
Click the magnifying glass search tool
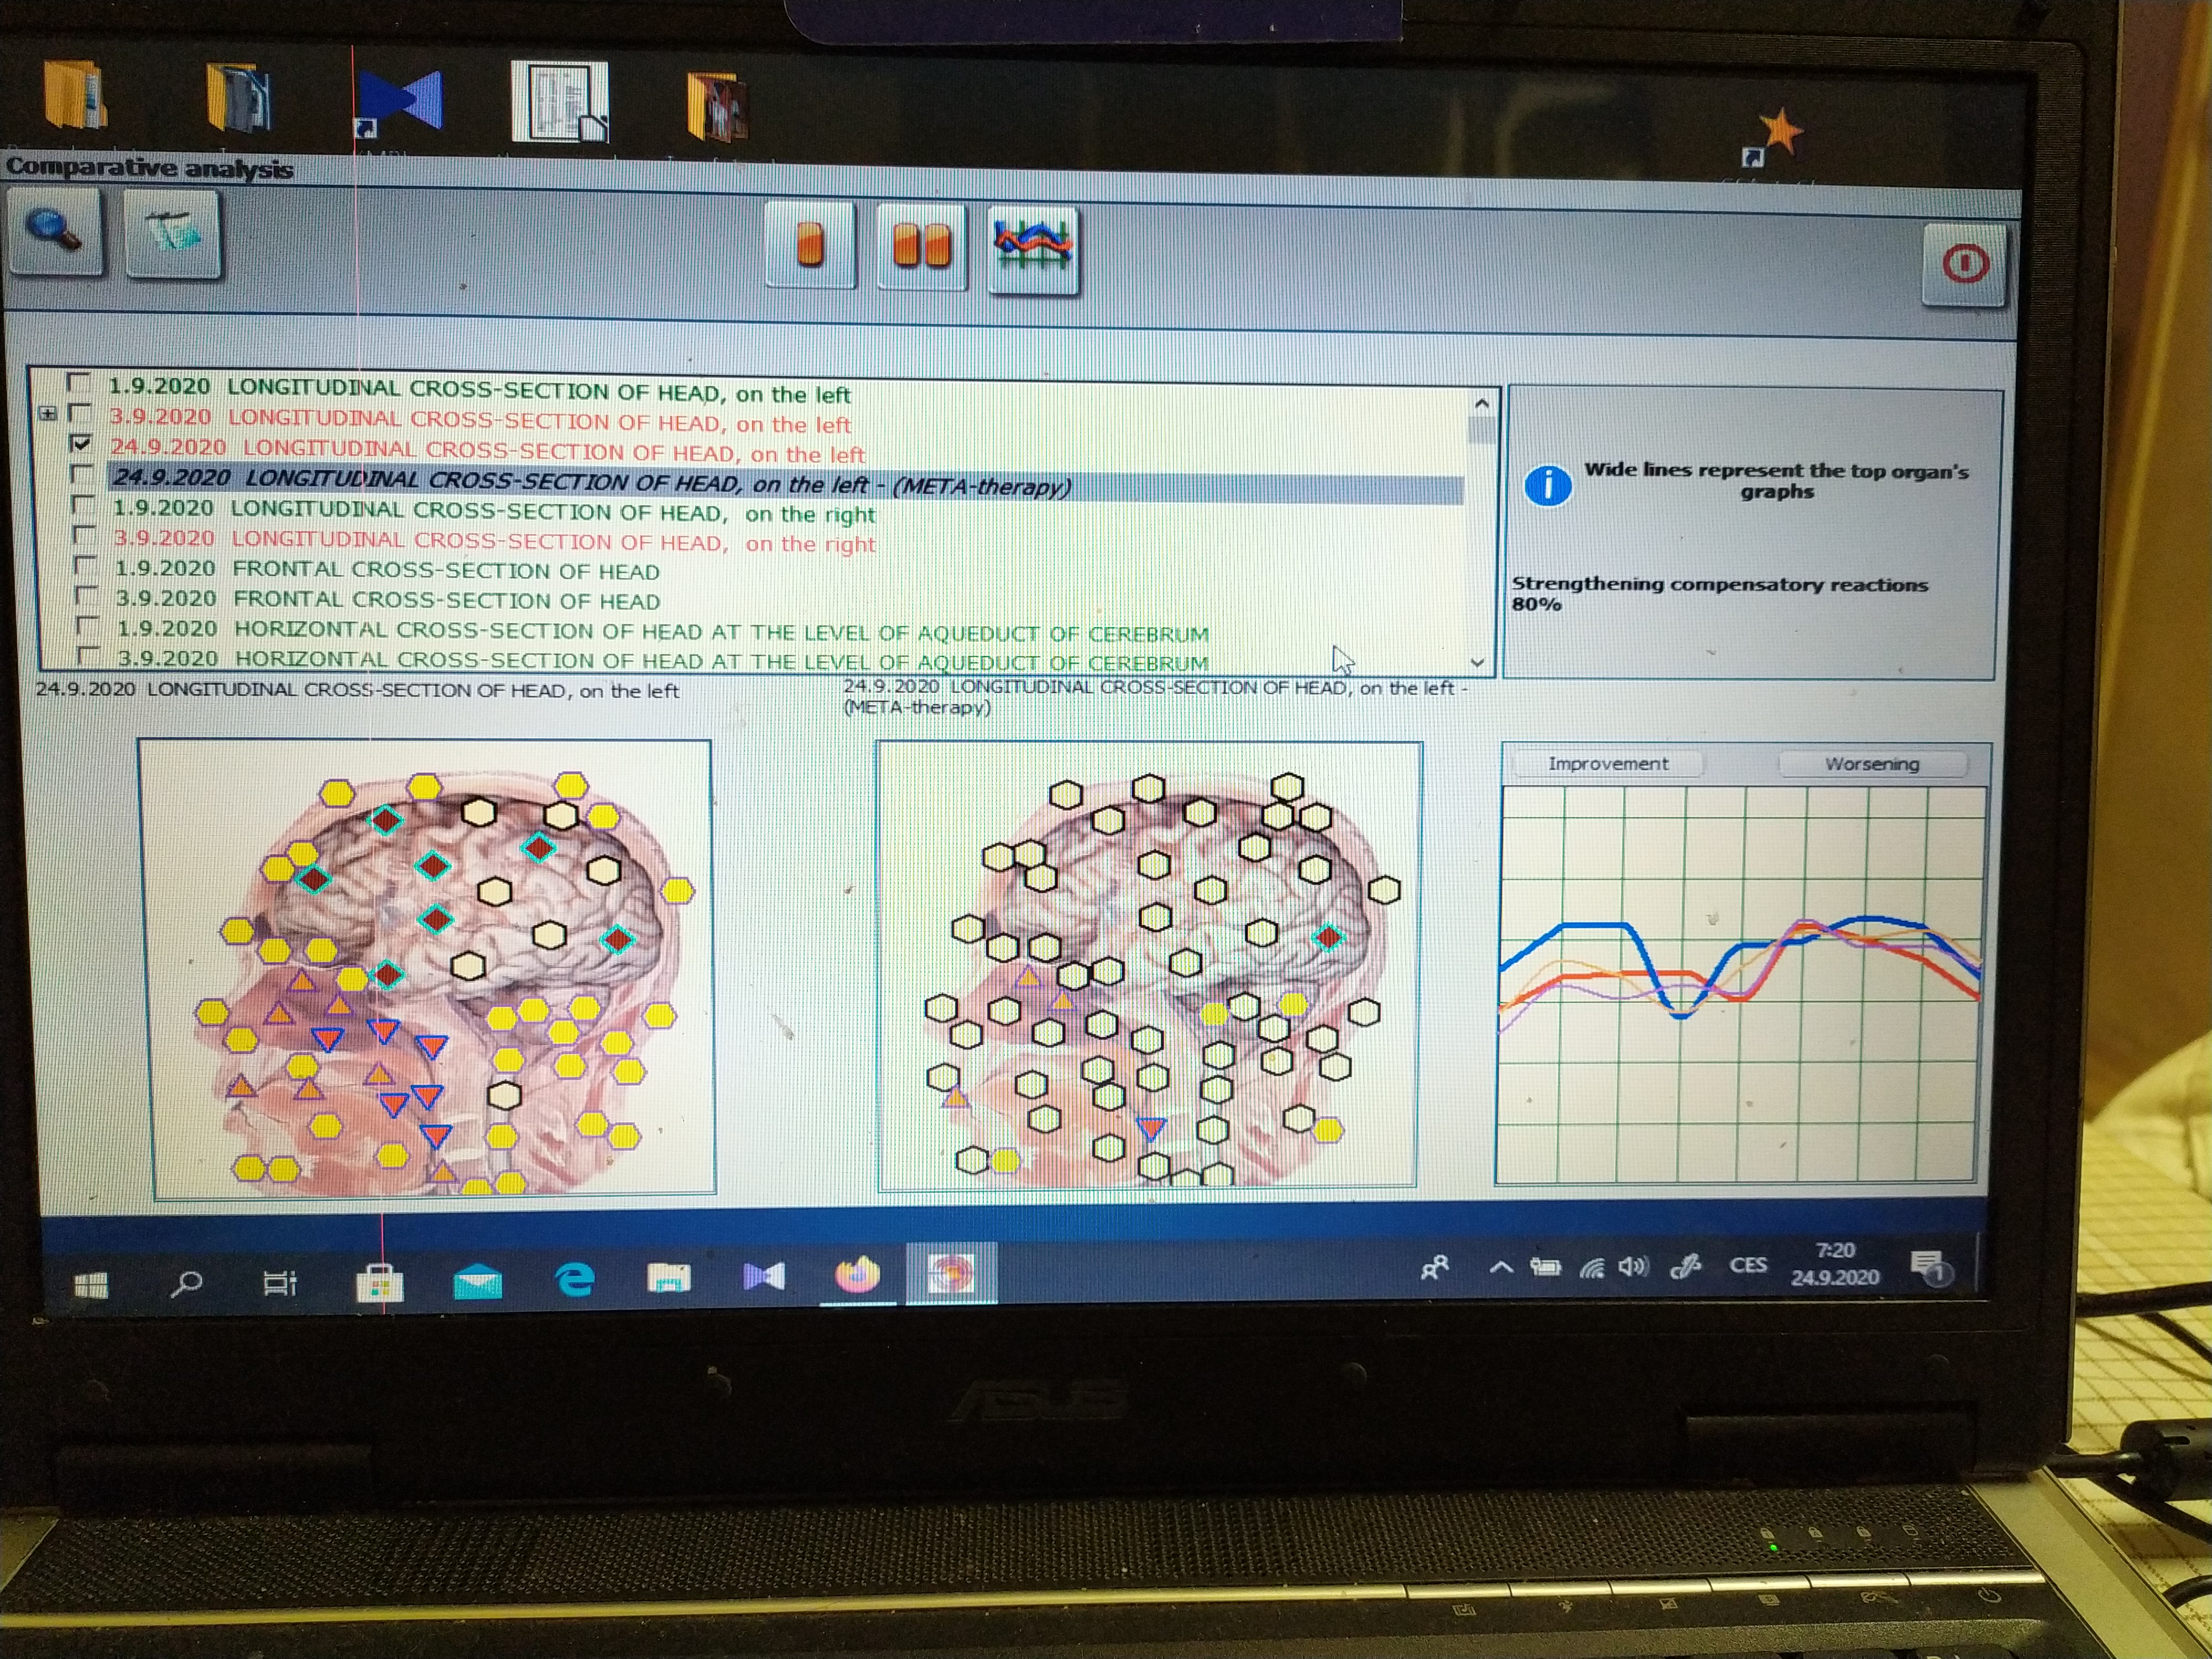point(55,232)
